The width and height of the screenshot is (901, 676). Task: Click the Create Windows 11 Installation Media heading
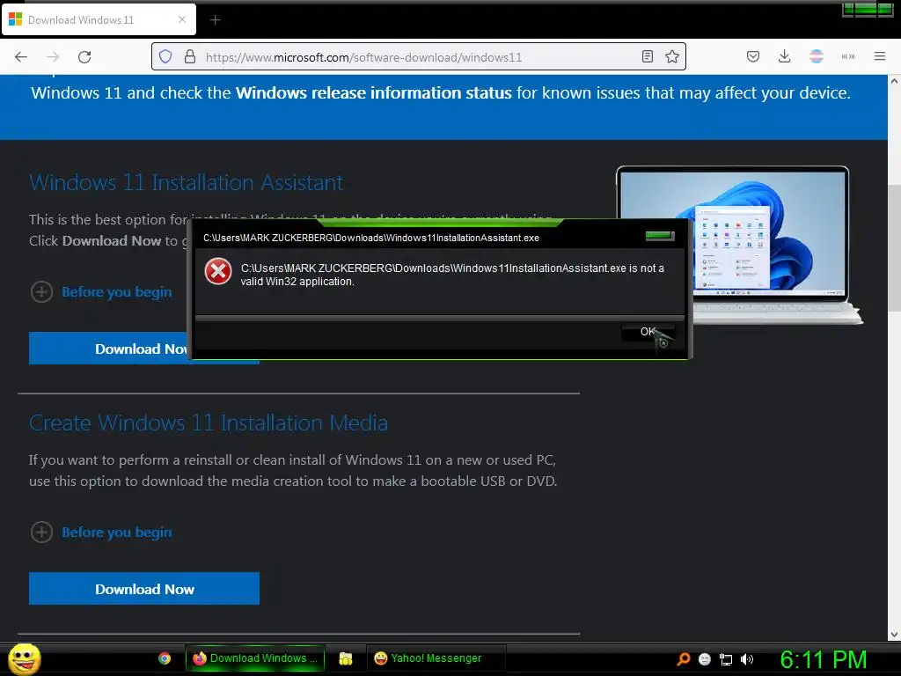click(x=209, y=423)
